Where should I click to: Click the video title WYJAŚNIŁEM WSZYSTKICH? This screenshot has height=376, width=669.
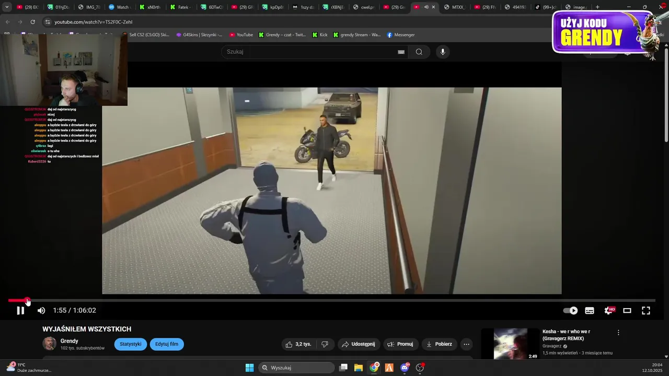pos(87,329)
